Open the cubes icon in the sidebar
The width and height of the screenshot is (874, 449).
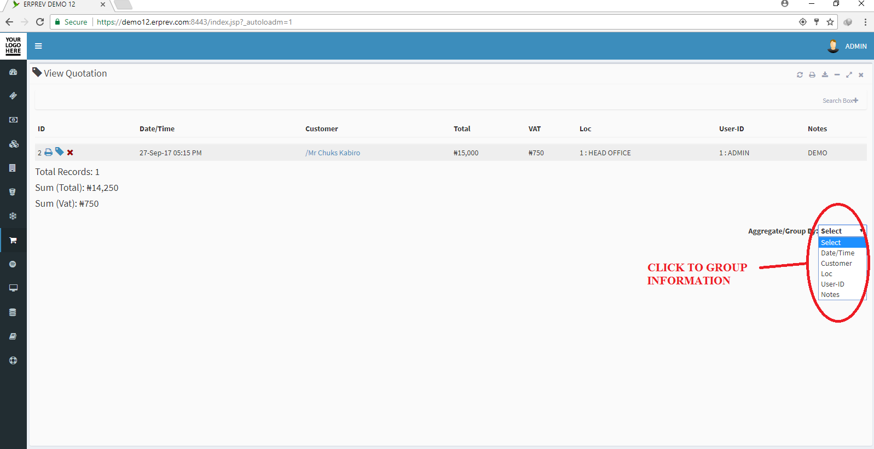click(x=13, y=144)
